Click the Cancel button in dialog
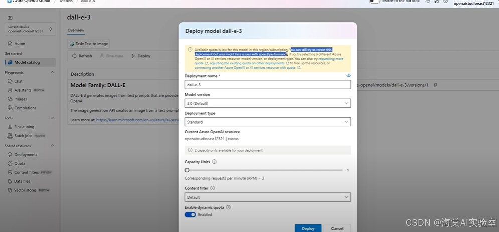Screen dimensions: 499x232 [338, 228]
